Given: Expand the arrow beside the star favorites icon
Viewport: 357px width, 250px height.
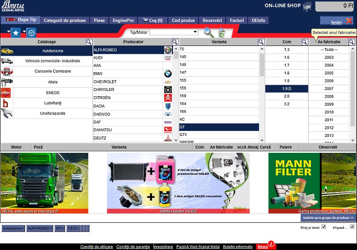Looking at the screenshot, I should point(8,31).
